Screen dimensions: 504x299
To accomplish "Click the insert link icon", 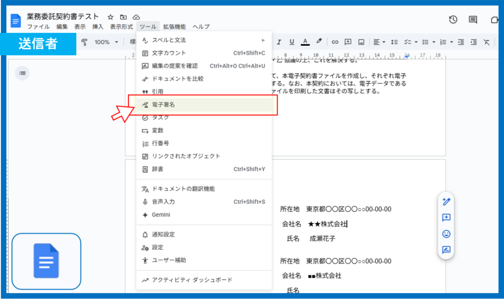I will click(335, 42).
